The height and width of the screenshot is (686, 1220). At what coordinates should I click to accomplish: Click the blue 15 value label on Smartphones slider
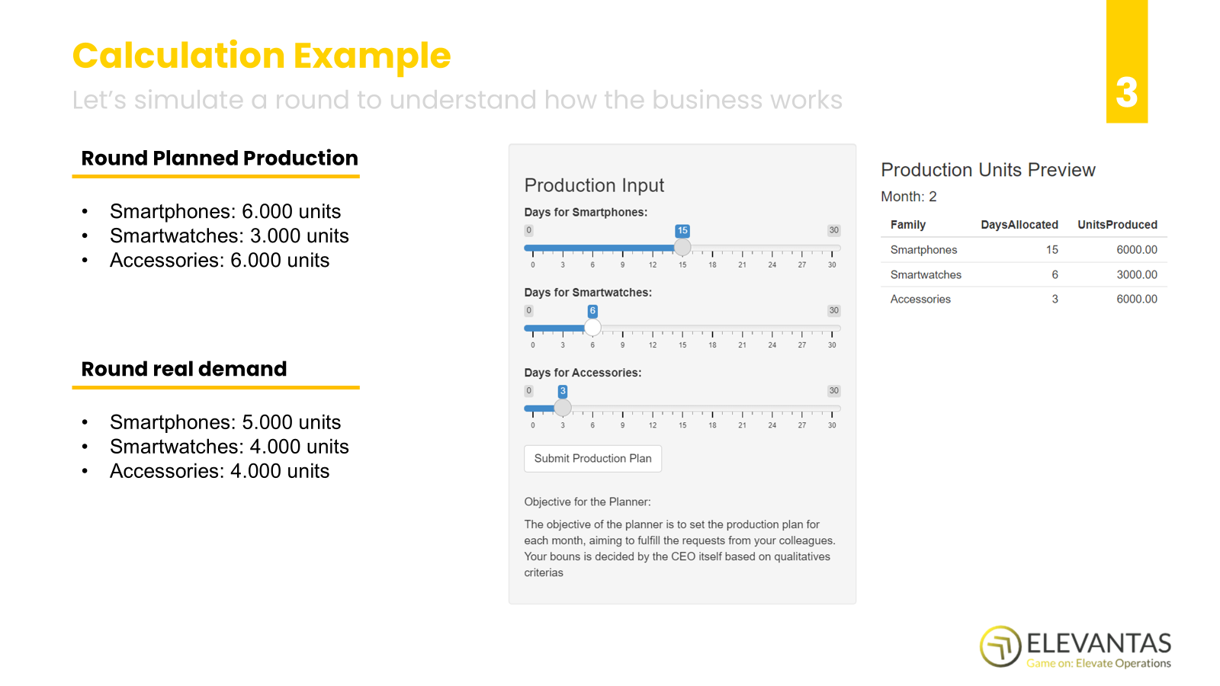(682, 230)
